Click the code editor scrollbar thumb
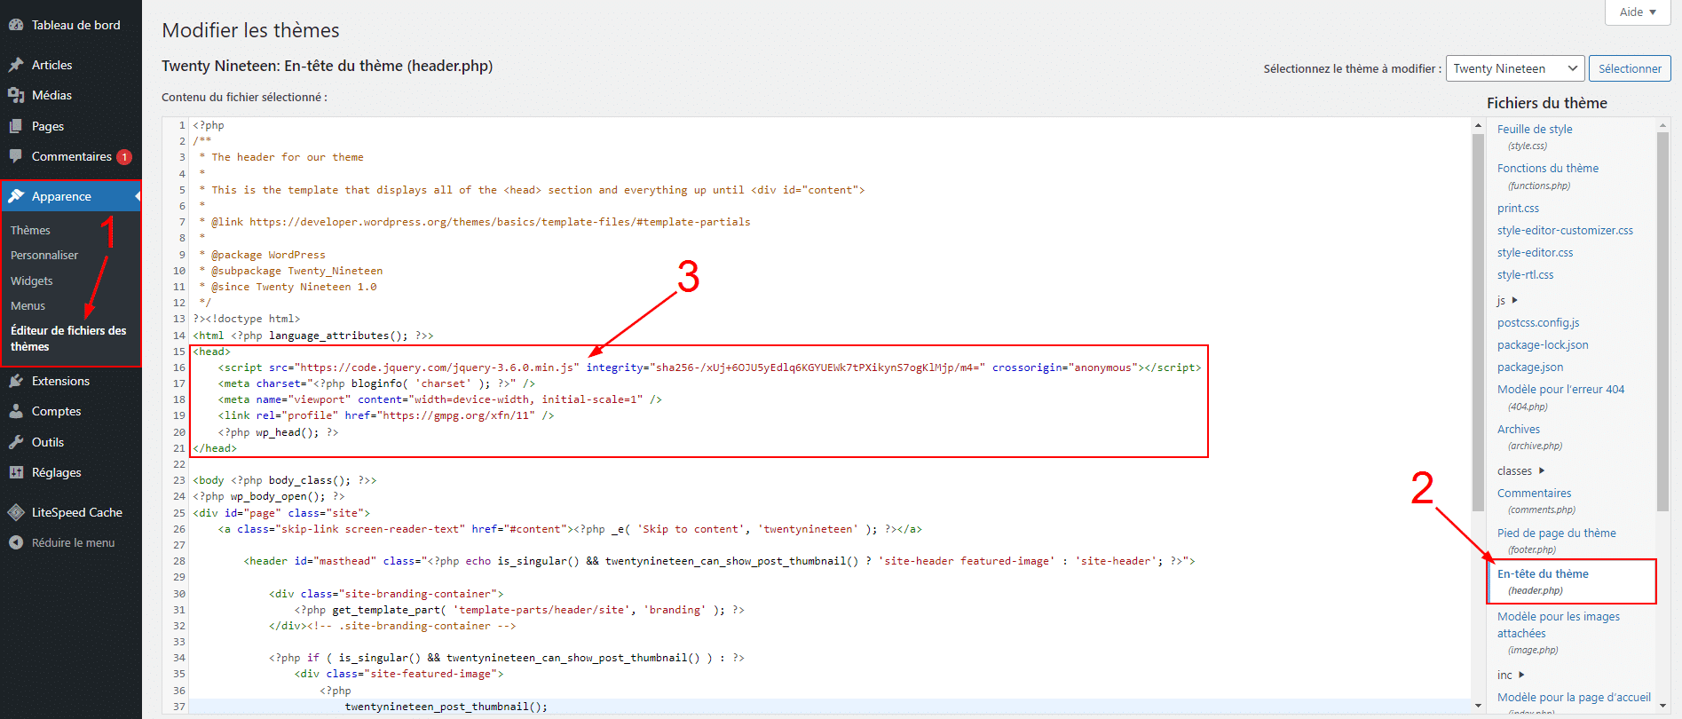This screenshot has width=1682, height=719. (1478, 322)
